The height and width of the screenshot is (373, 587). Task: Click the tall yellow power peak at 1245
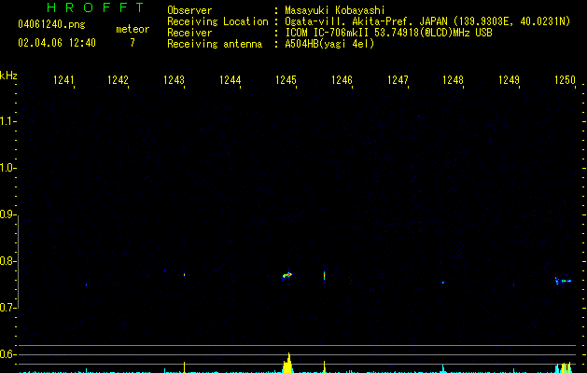[x=287, y=363]
